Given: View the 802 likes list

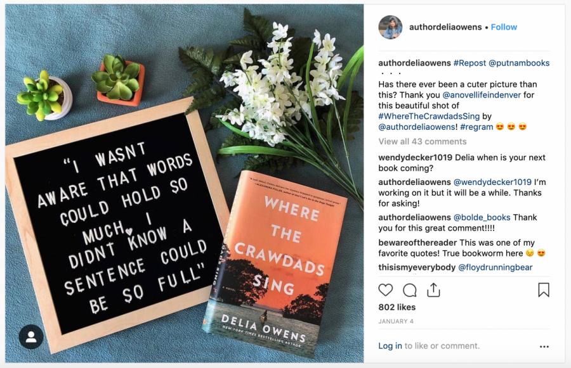Looking at the screenshot, I should click(397, 307).
